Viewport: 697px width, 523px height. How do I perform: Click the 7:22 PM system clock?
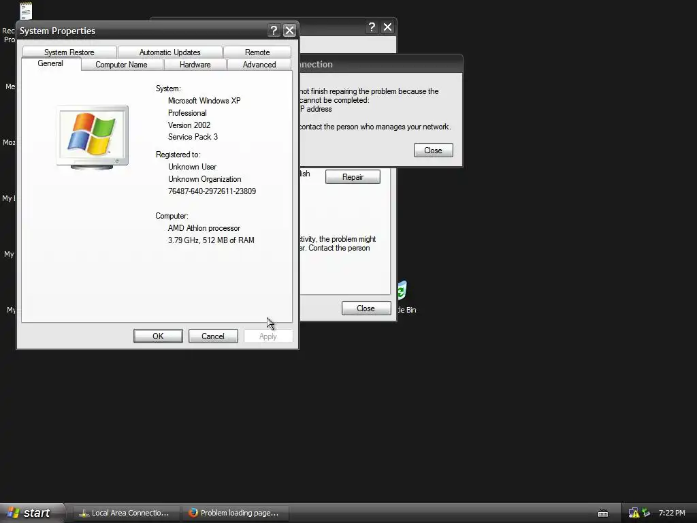672,513
